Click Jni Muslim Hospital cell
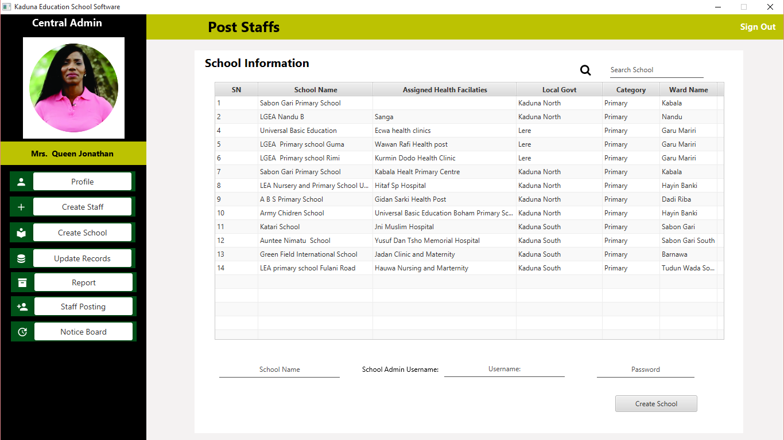 click(x=445, y=227)
